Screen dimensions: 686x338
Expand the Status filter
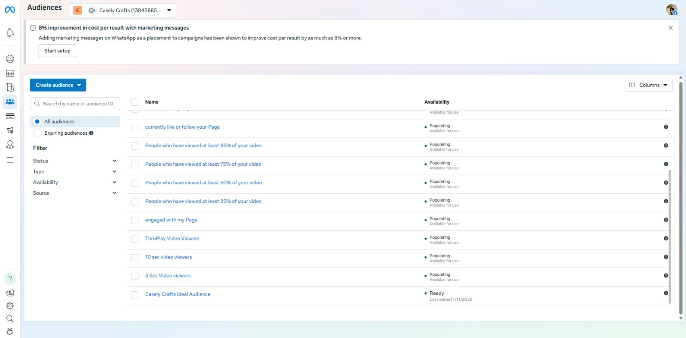click(75, 161)
